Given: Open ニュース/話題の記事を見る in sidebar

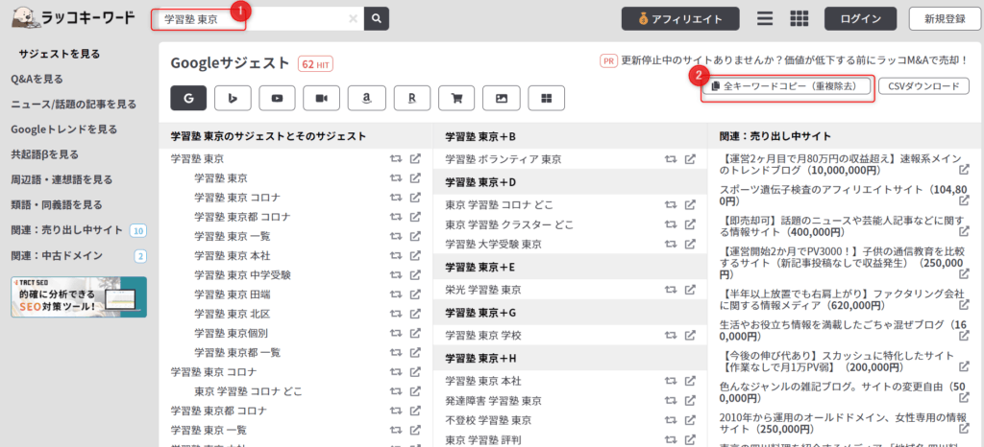Looking at the screenshot, I should pos(73,104).
